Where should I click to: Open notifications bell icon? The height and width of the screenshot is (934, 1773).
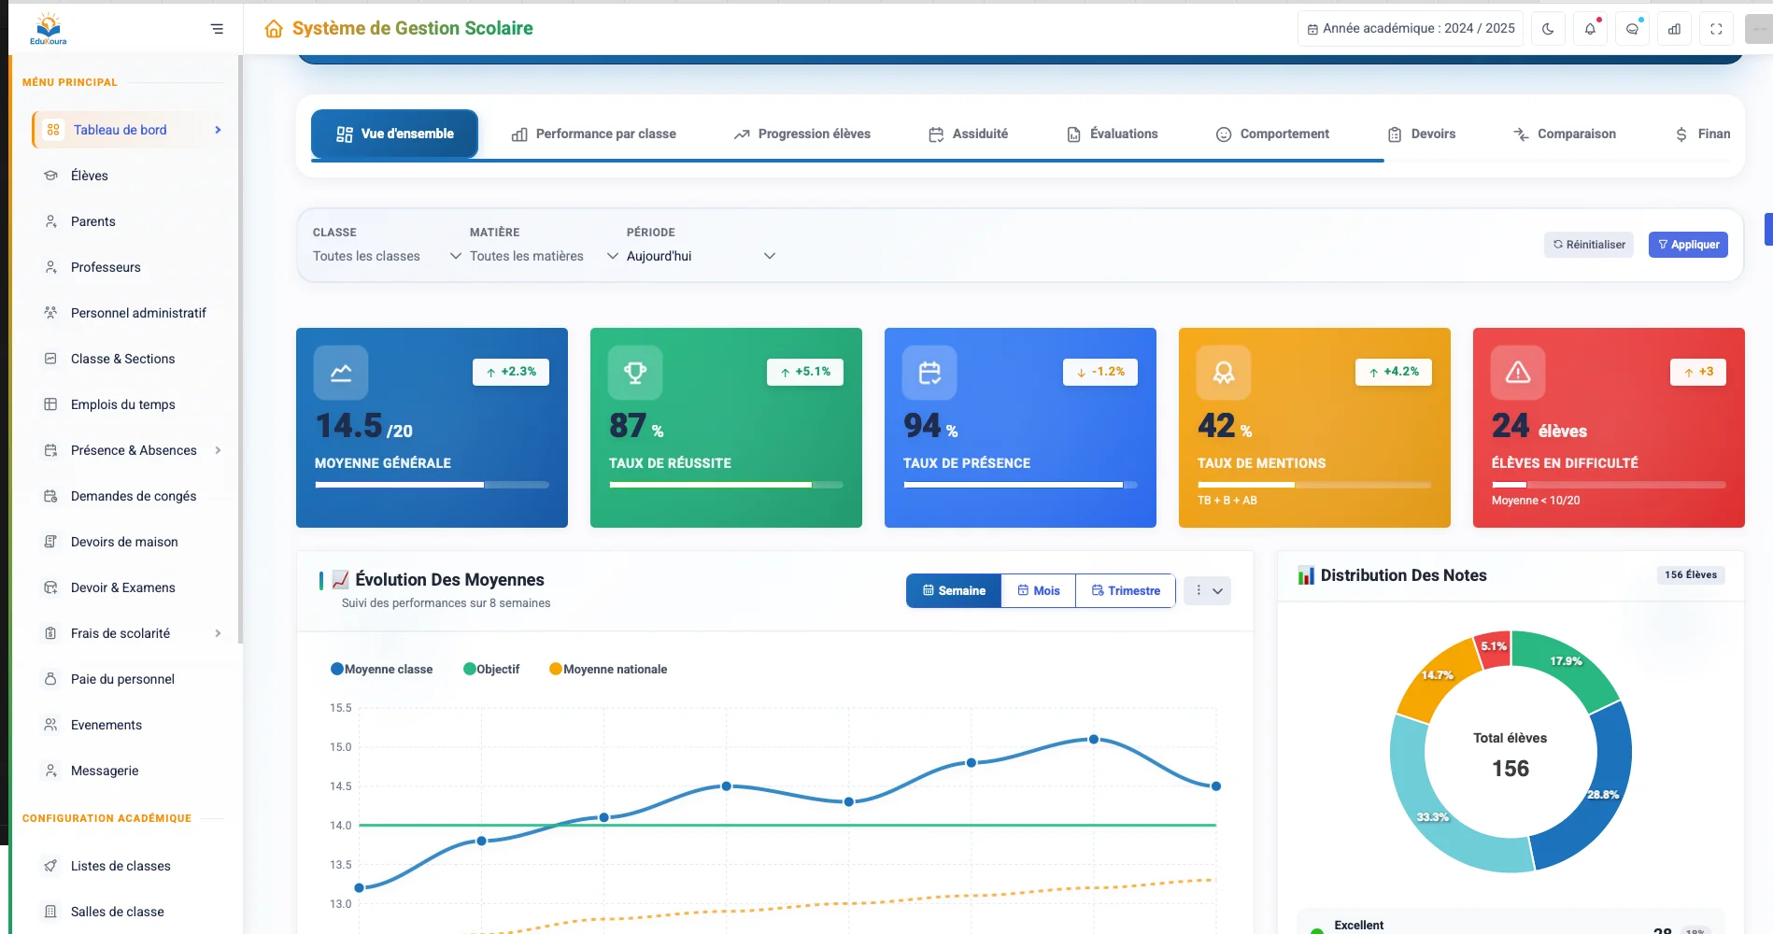(1590, 29)
